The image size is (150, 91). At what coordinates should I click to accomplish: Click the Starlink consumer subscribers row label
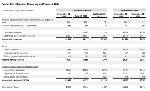pos(27,21)
